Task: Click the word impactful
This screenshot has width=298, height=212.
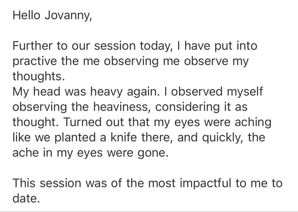Action: coord(205,183)
